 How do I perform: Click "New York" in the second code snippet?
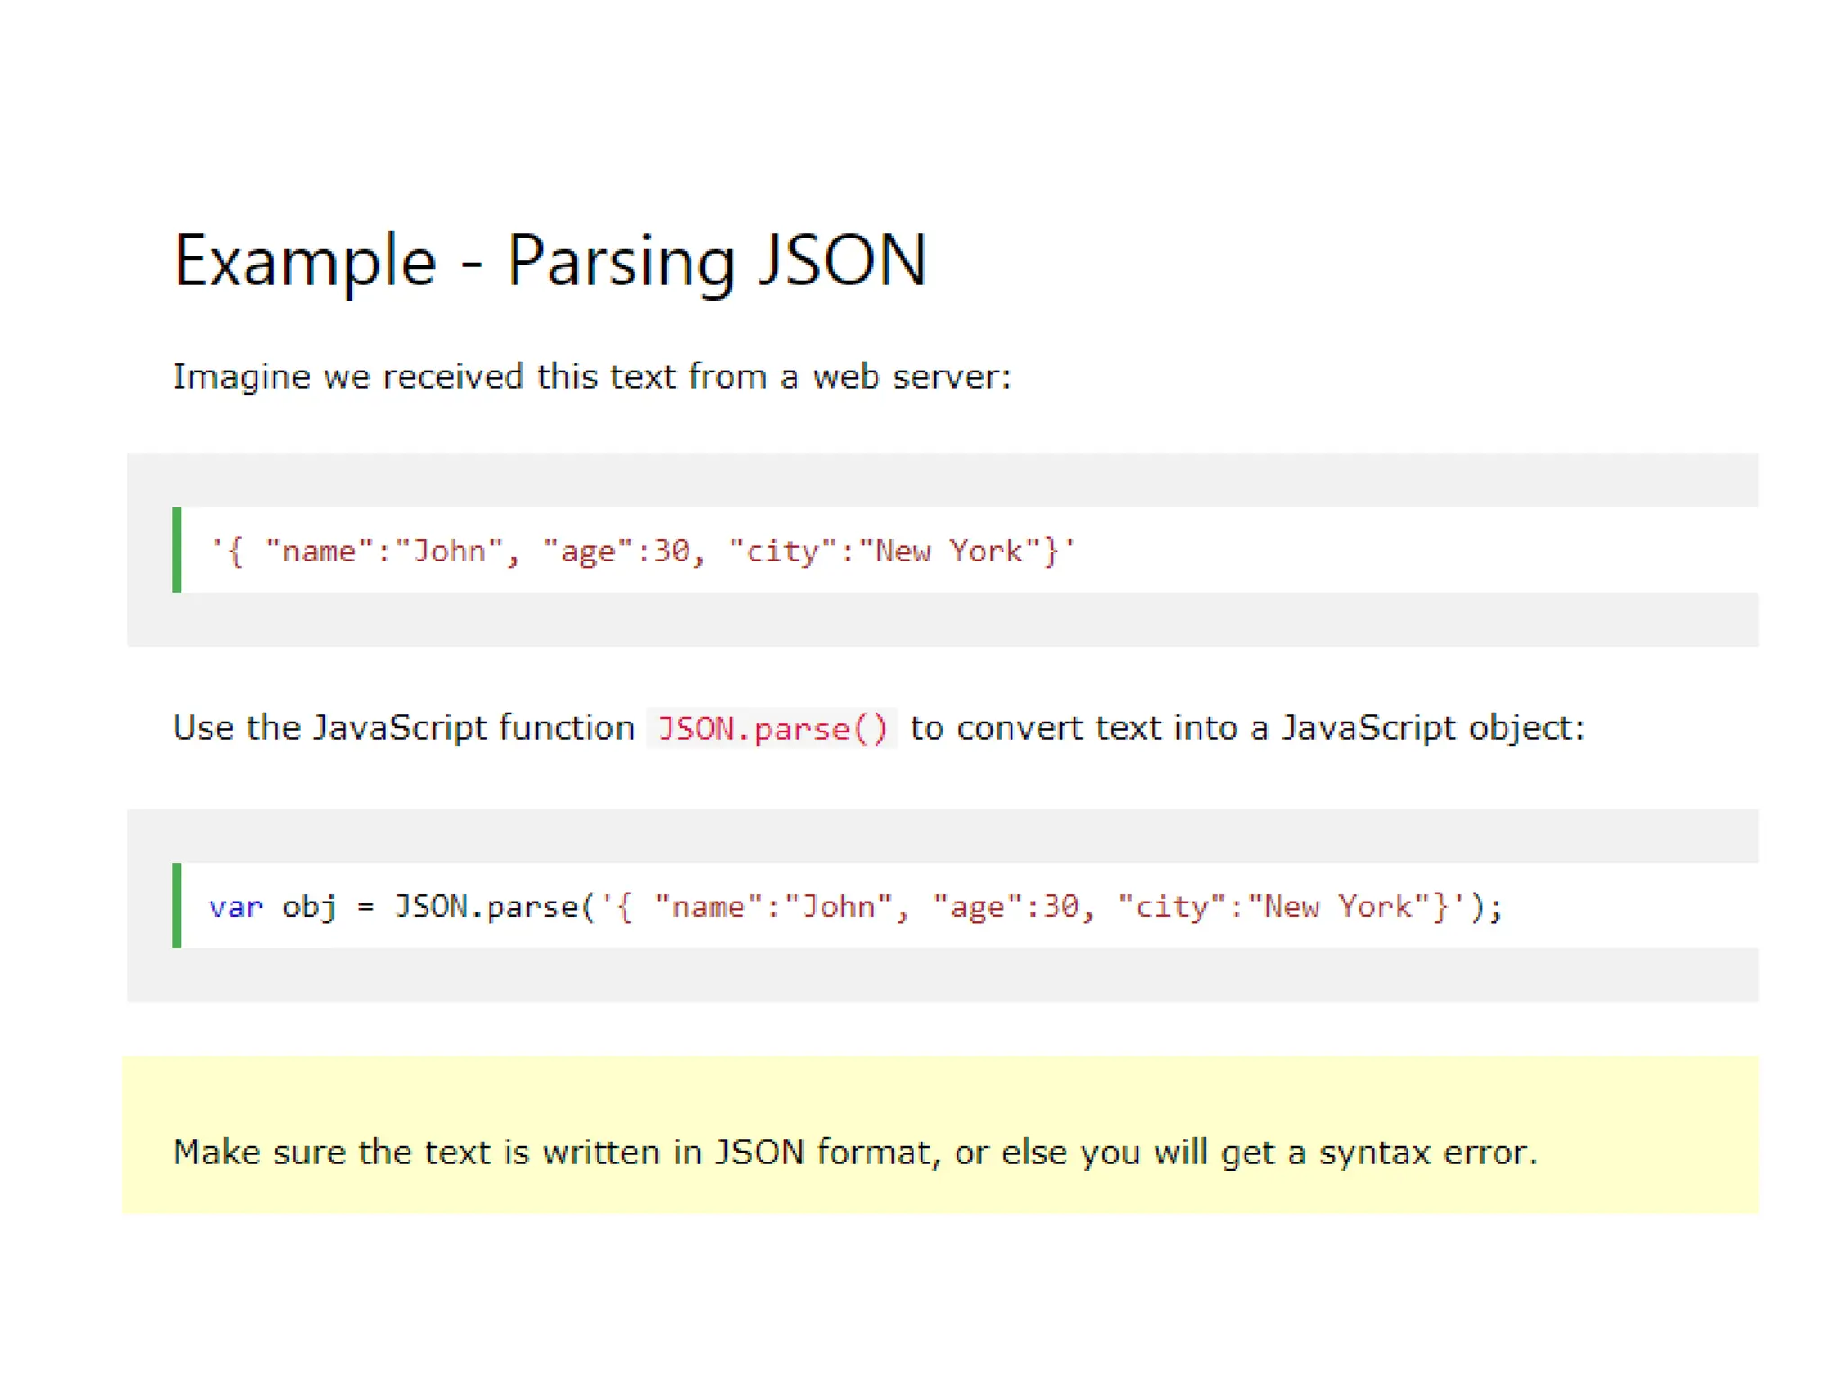pos(1337,906)
